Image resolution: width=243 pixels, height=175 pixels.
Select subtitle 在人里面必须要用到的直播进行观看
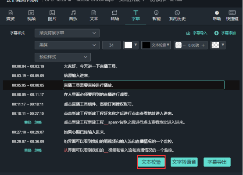click(x=96, y=95)
